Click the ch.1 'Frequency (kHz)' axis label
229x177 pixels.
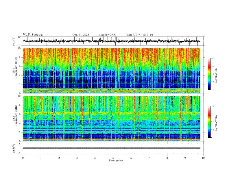[x=16, y=67]
